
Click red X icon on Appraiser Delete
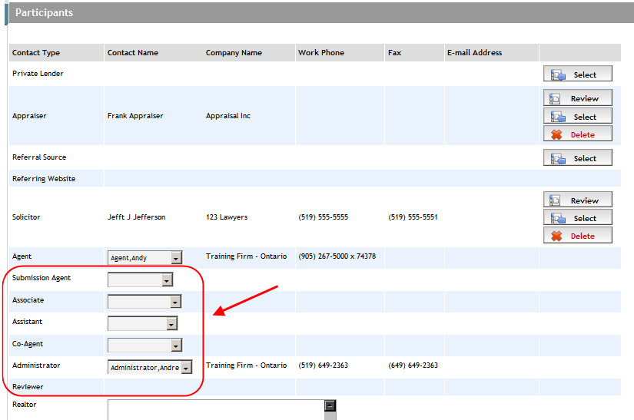(x=557, y=134)
